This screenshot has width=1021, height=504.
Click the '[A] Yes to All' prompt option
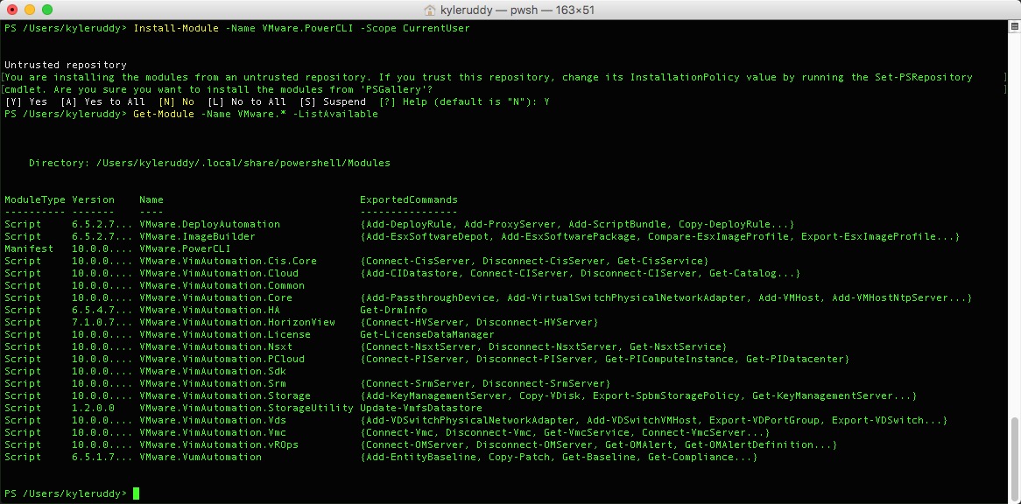(x=102, y=101)
